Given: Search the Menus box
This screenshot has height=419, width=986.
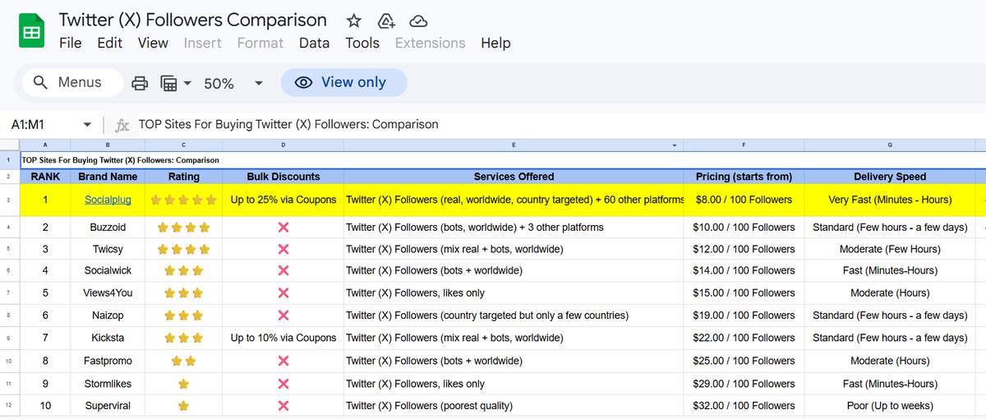Looking at the screenshot, I should (73, 82).
